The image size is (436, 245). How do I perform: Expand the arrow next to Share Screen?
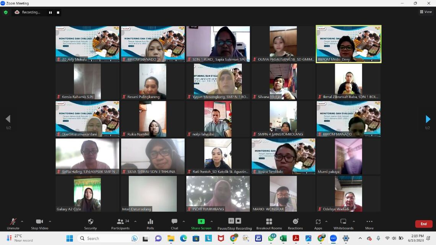(x=211, y=221)
